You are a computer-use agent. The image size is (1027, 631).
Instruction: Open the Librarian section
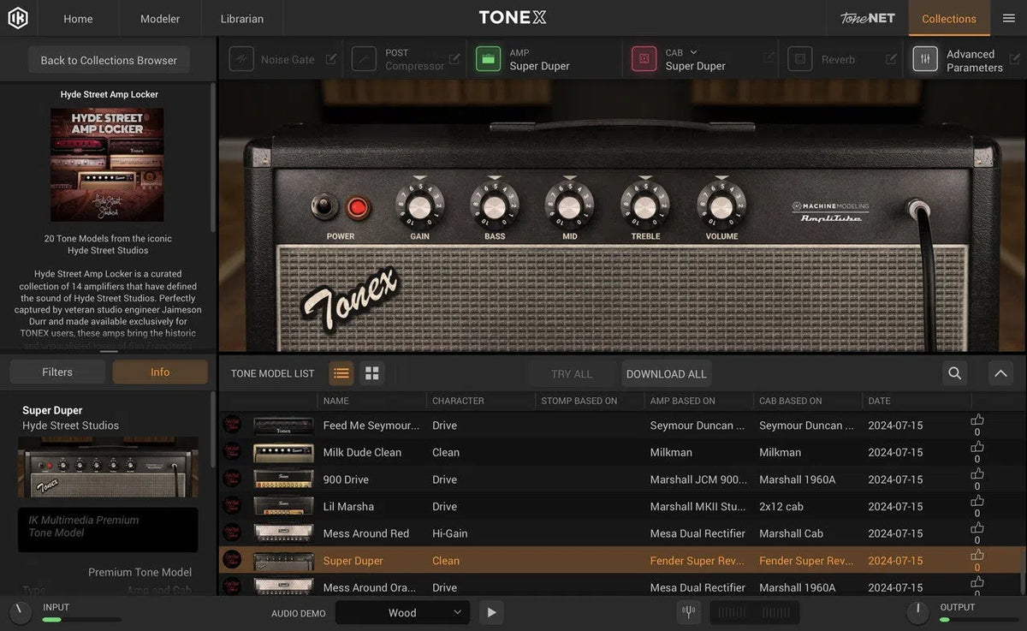(x=240, y=18)
